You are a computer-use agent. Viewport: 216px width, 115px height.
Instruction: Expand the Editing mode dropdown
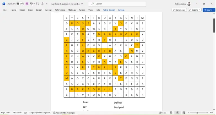pyautogui.click(x=195, y=10)
